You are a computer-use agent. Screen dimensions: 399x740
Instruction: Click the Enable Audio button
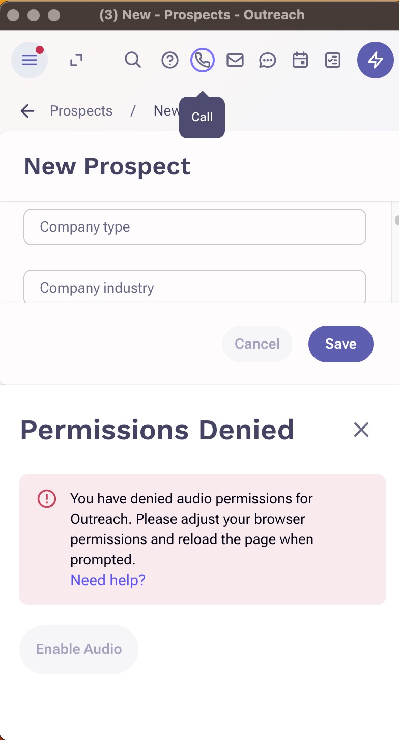click(79, 649)
